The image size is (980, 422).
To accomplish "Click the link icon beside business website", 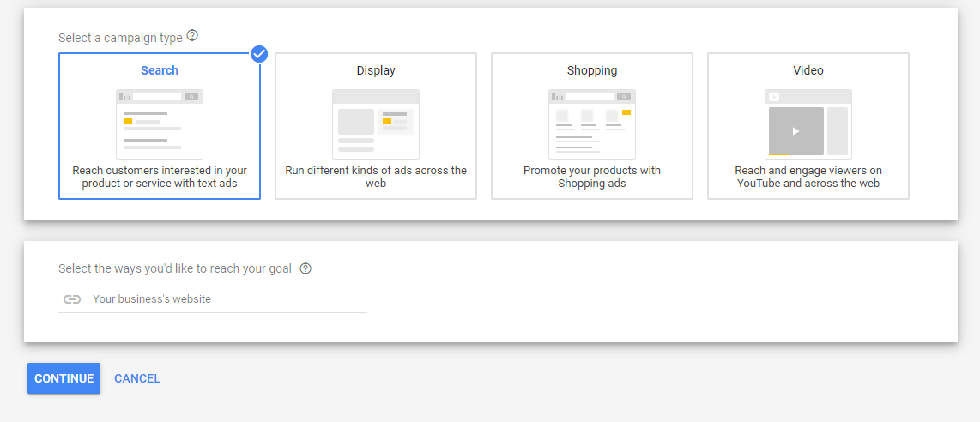I will tap(72, 299).
